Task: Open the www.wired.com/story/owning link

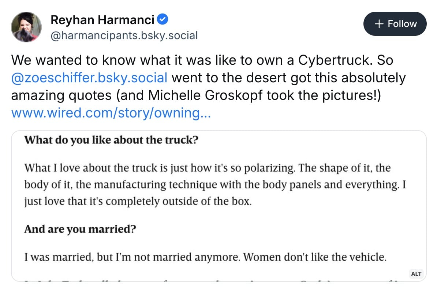Action: (x=111, y=113)
